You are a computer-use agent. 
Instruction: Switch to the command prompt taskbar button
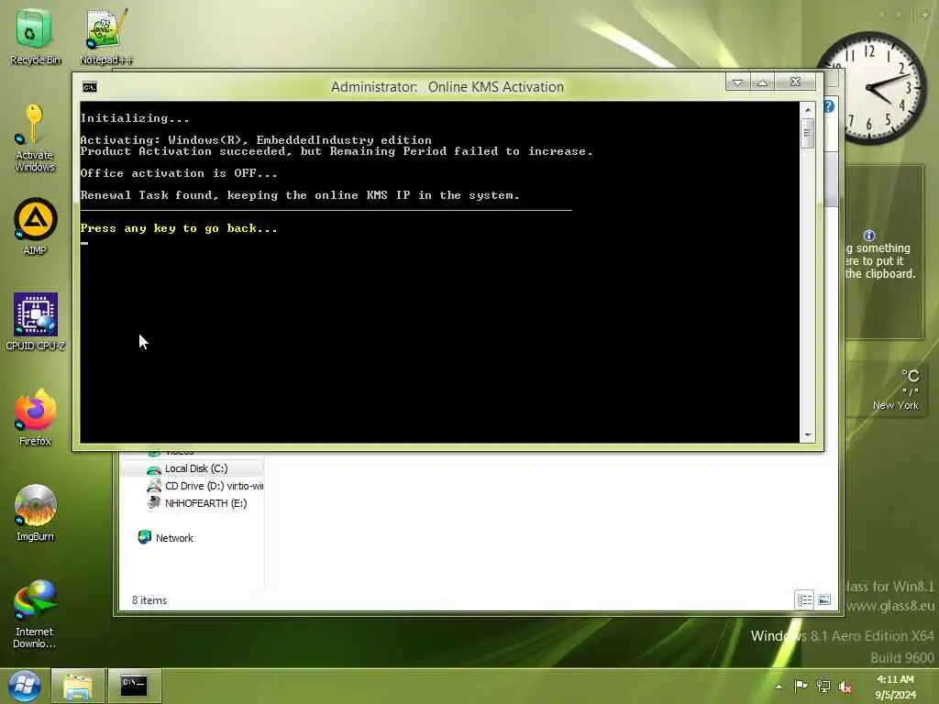pos(134,686)
